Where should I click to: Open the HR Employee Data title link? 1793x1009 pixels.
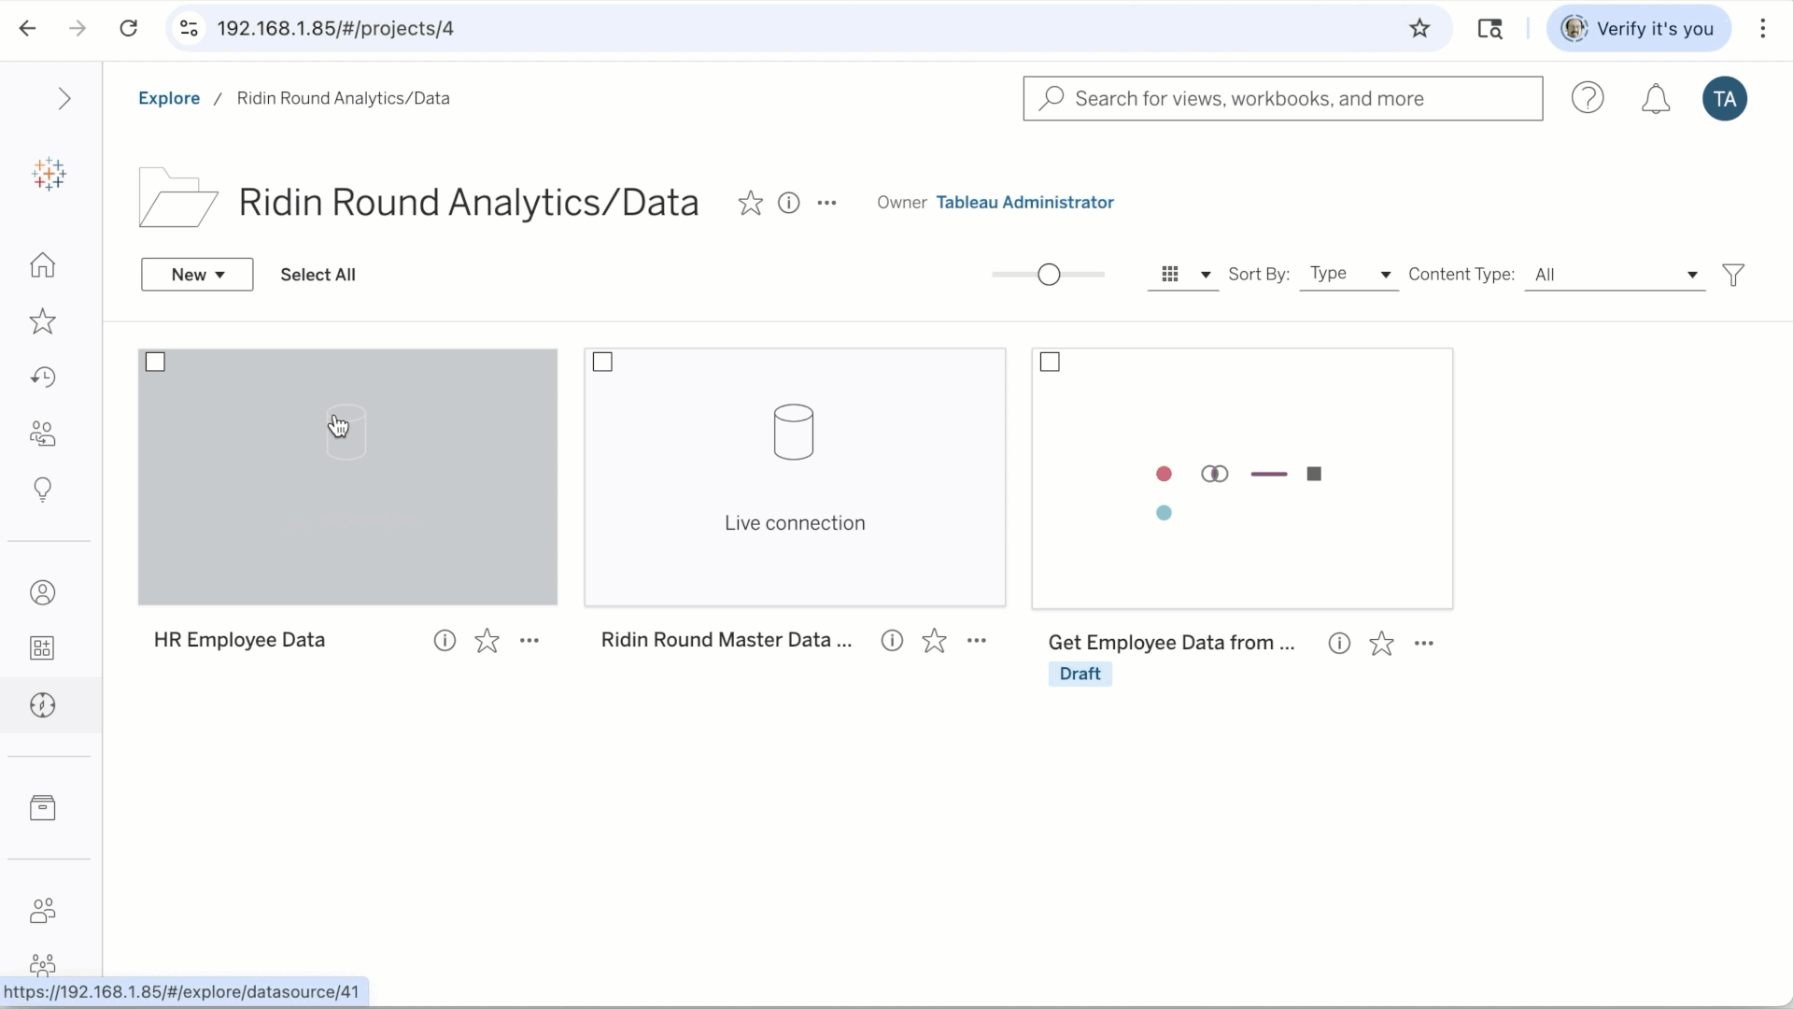239,640
